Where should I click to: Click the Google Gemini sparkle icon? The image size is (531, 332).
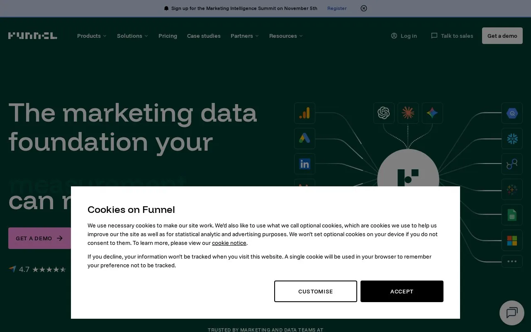pyautogui.click(x=432, y=113)
